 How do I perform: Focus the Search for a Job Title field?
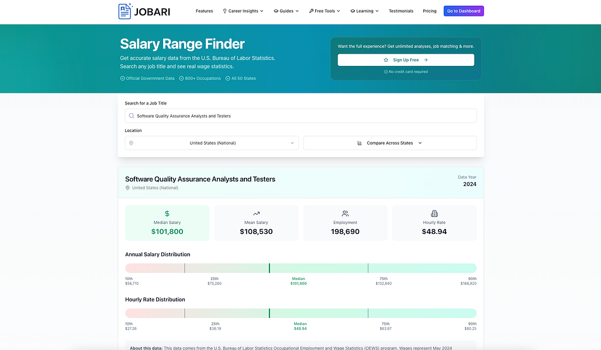point(301,116)
